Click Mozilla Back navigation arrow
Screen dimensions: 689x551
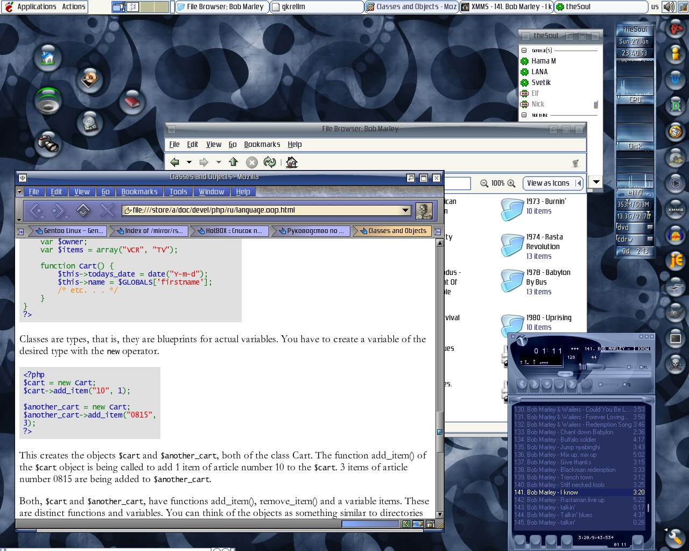tap(37, 210)
